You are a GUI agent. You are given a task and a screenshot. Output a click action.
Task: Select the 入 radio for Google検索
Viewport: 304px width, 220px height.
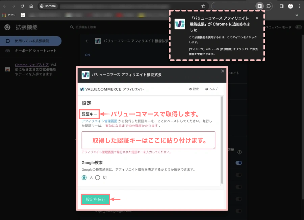84,177
